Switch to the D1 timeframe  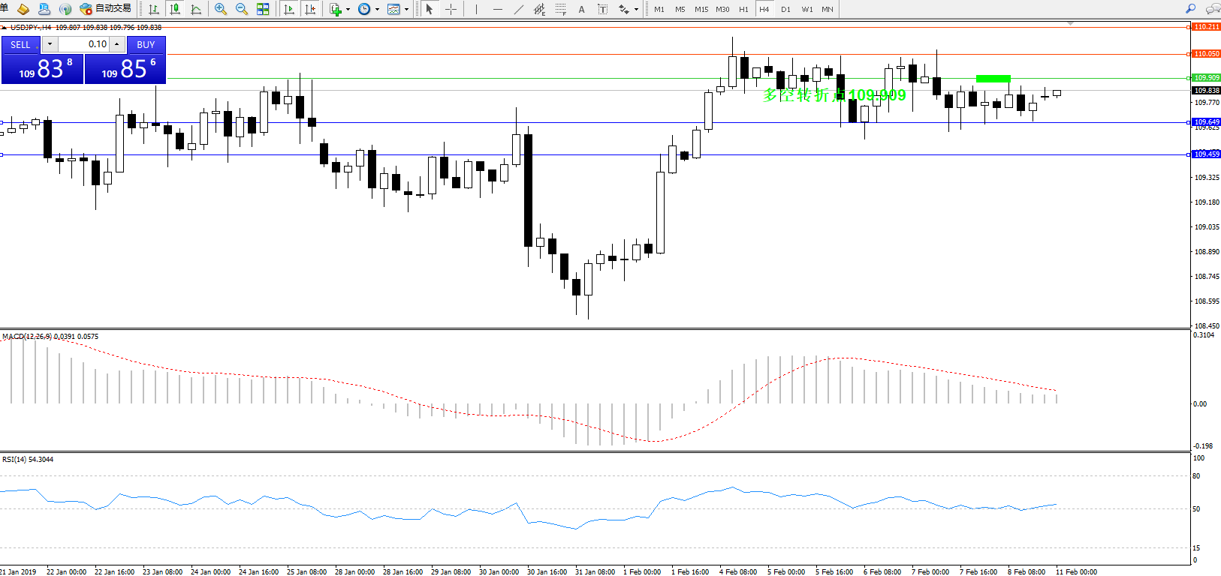coord(785,9)
